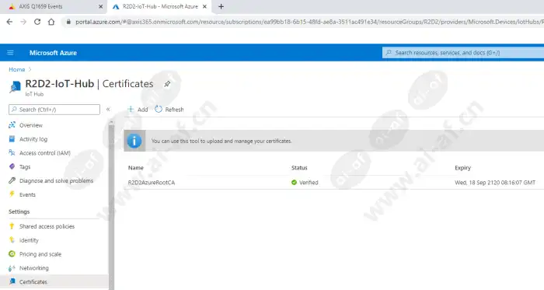This screenshot has height=290, width=544.
Task: Focus the Search resources, services, and docs box
Action: 463,53
